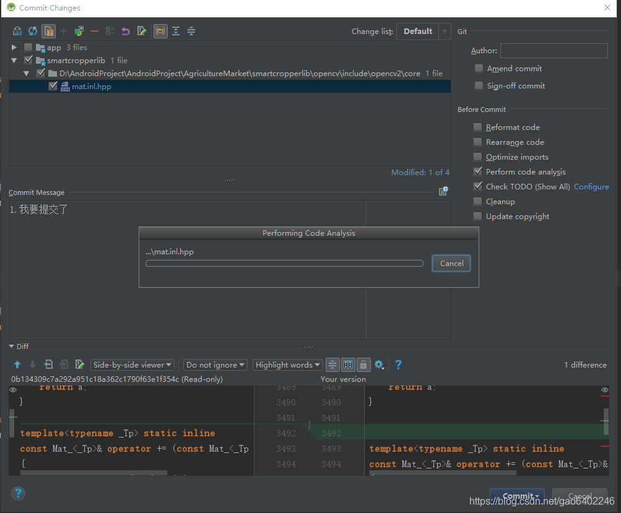Click in the Author input field

click(x=554, y=51)
